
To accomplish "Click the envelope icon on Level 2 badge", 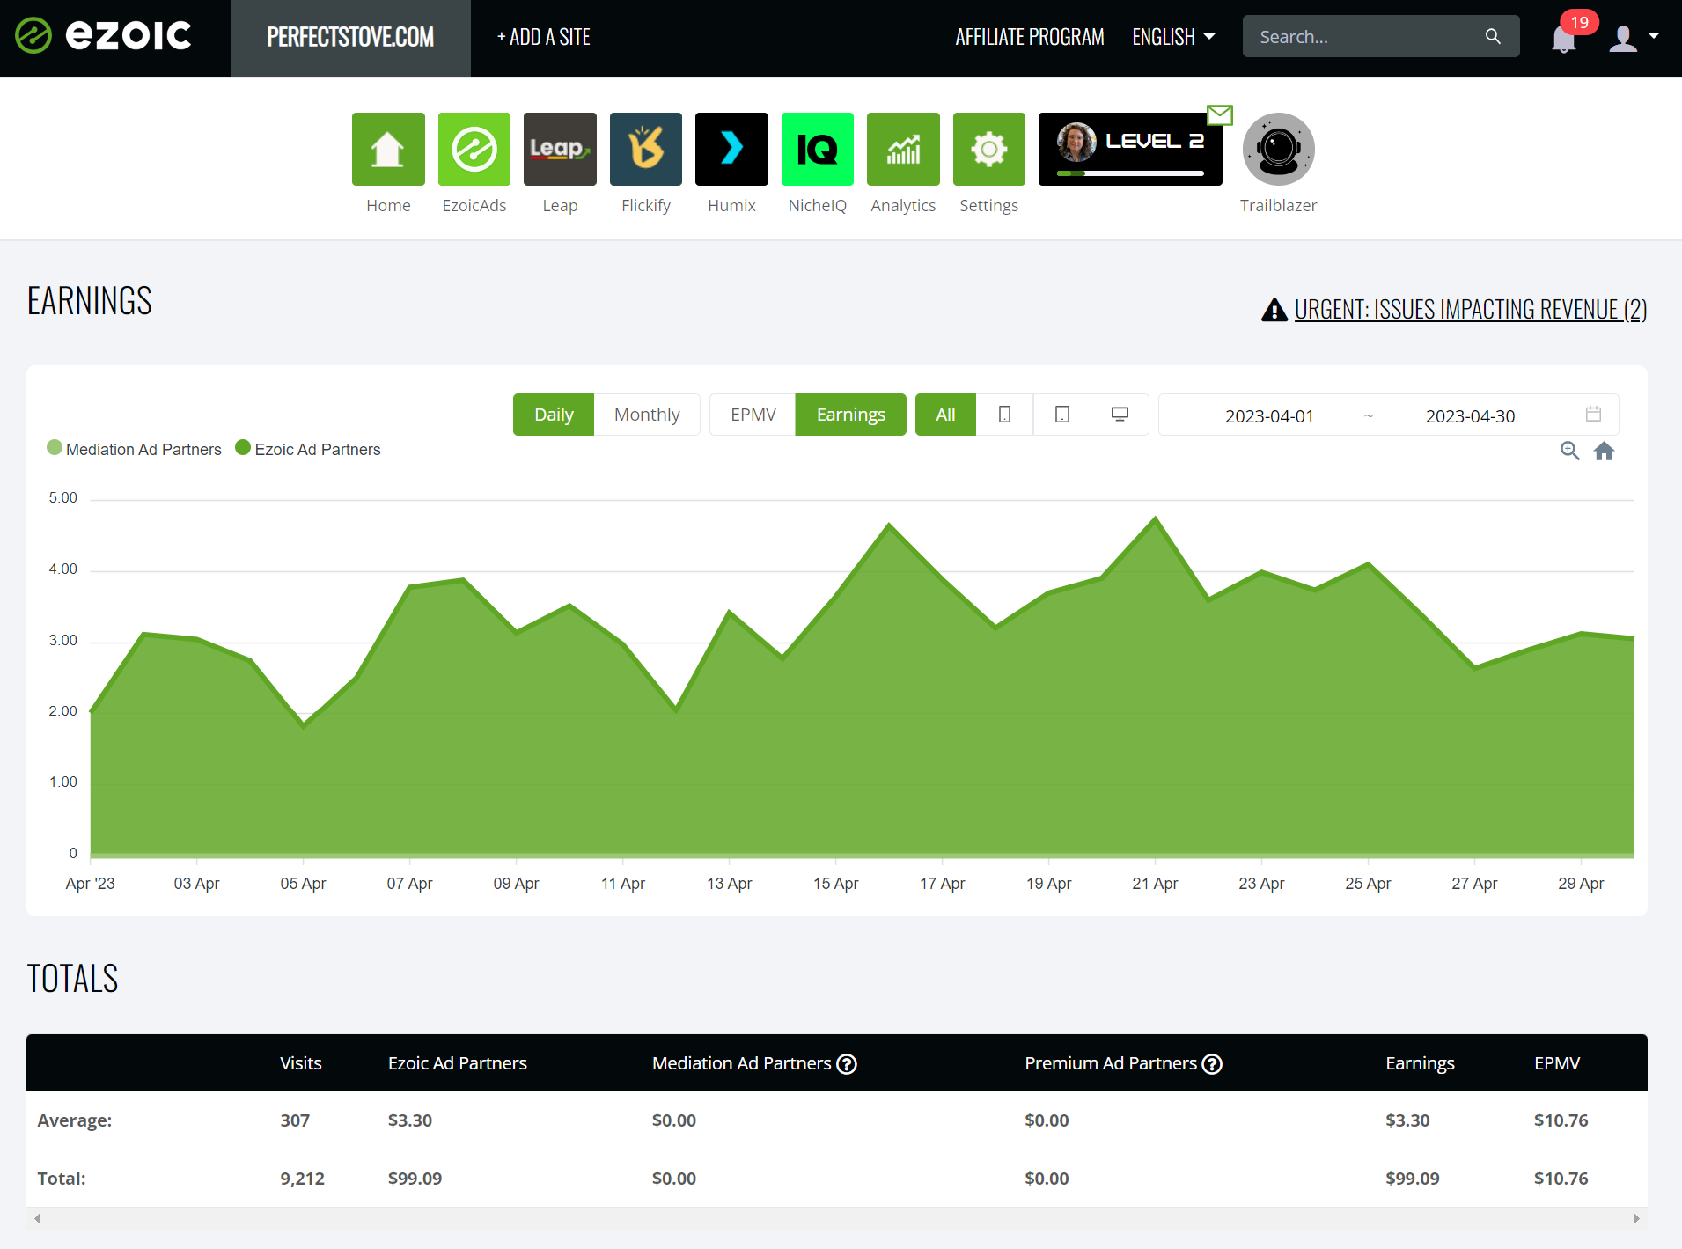I will pyautogui.click(x=1220, y=114).
